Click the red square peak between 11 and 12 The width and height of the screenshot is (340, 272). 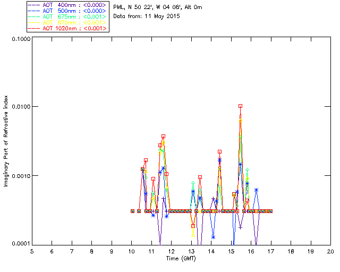pyautogui.click(x=163, y=137)
